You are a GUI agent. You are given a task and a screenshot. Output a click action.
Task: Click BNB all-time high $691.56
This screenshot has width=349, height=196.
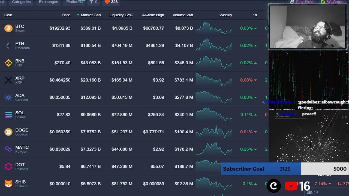(x=156, y=63)
